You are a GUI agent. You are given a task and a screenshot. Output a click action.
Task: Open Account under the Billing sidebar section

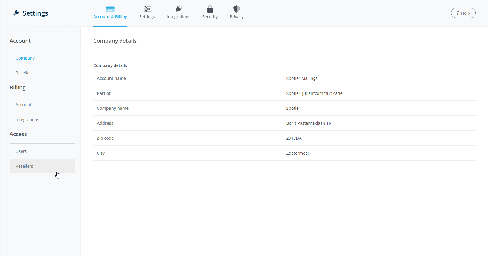[23, 105]
